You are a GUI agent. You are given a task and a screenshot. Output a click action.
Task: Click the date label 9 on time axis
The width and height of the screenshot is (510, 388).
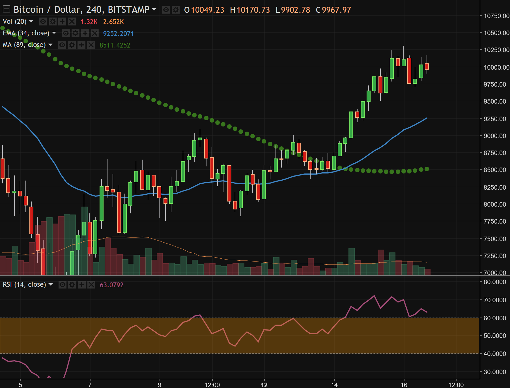pos(160,385)
